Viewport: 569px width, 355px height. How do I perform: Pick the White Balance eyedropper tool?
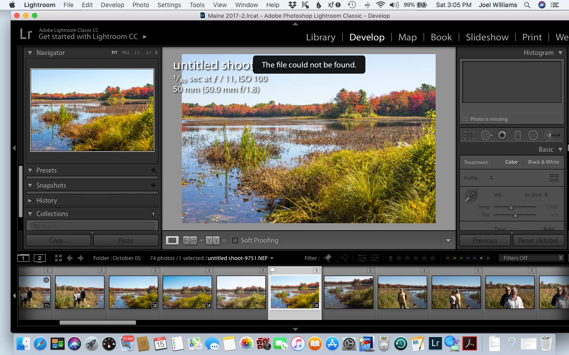tap(471, 196)
